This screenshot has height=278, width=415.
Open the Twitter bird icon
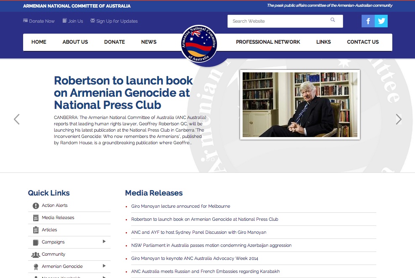click(381, 21)
